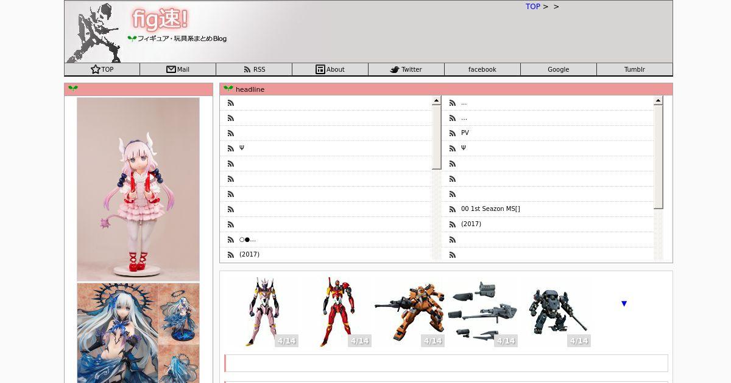Click the blue TOP breadcrumb link

533,7
